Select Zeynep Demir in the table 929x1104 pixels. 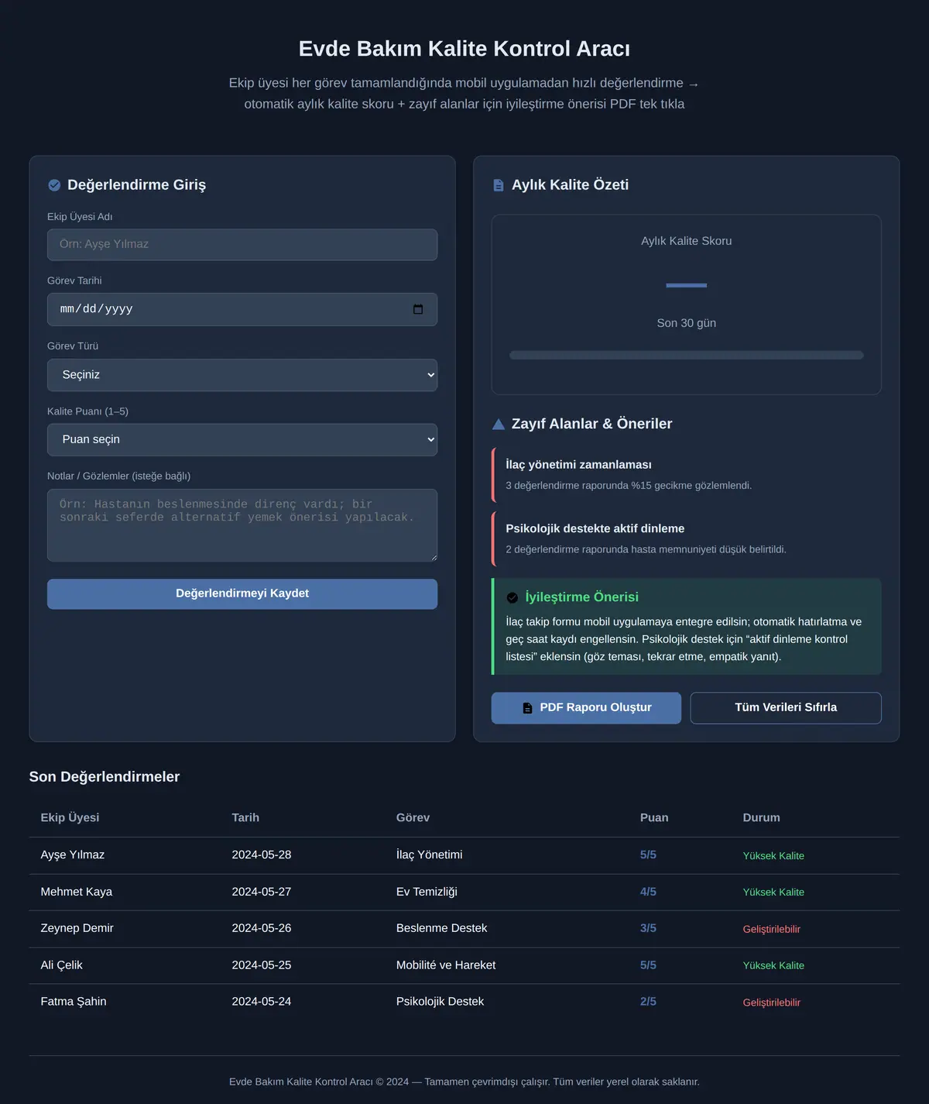pos(77,929)
